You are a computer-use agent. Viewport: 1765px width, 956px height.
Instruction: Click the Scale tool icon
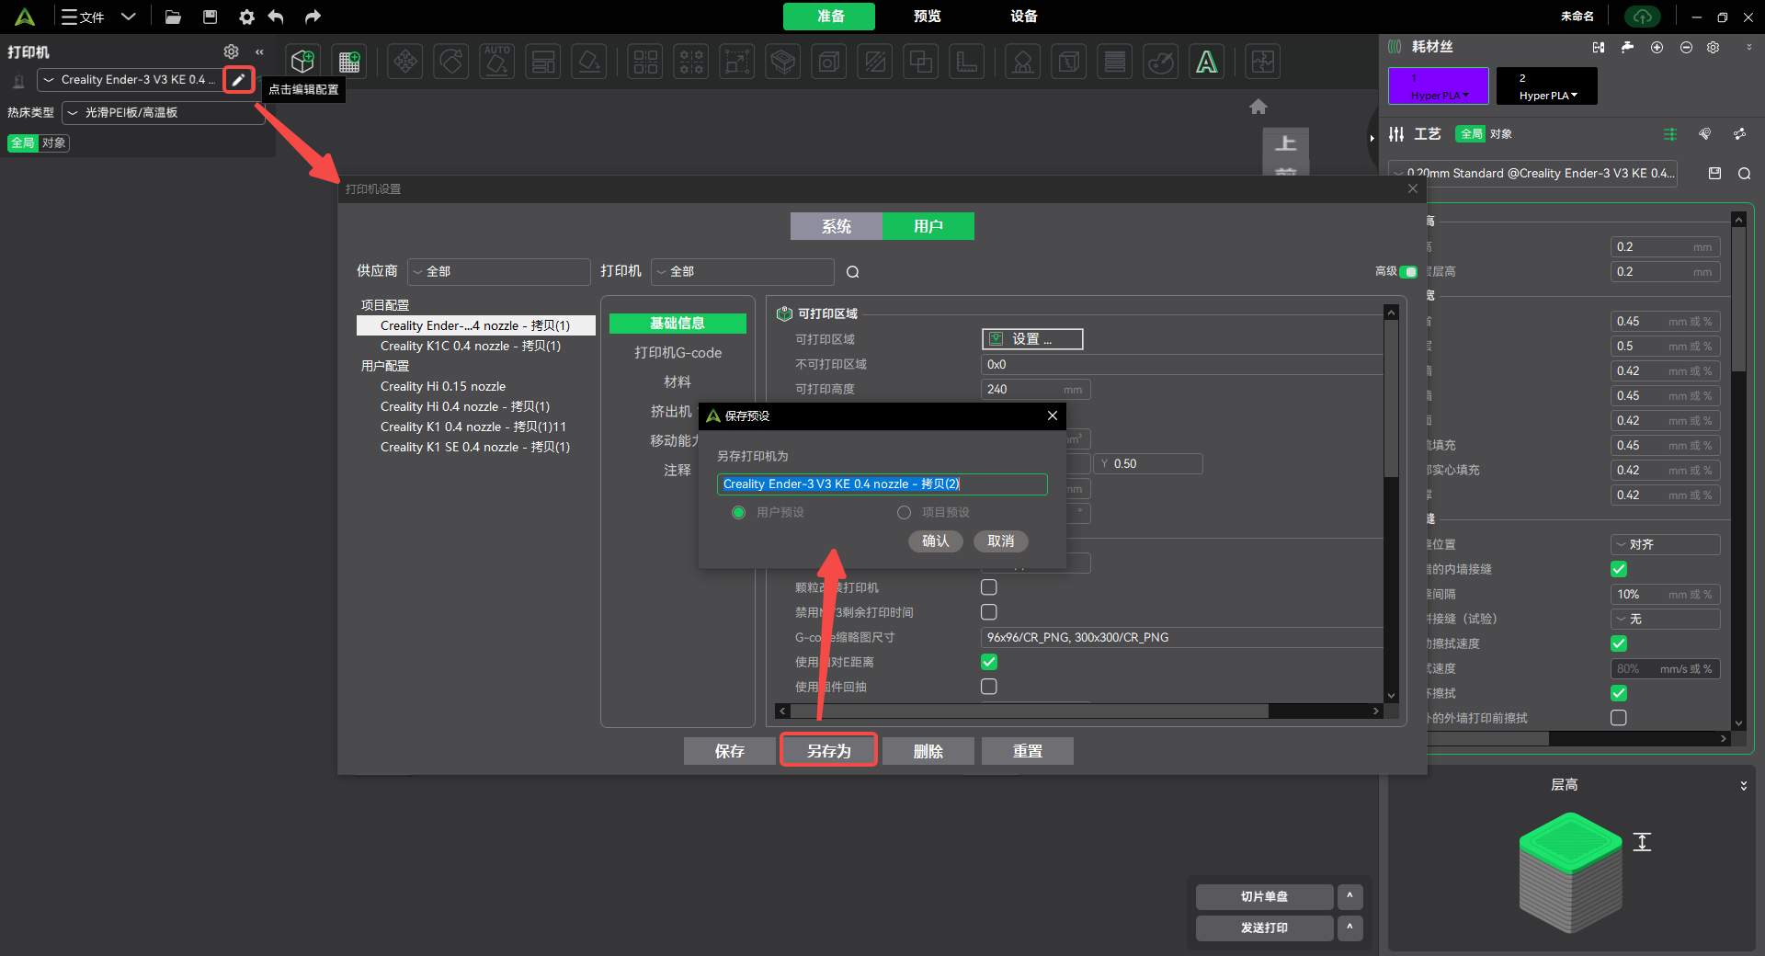click(x=737, y=62)
